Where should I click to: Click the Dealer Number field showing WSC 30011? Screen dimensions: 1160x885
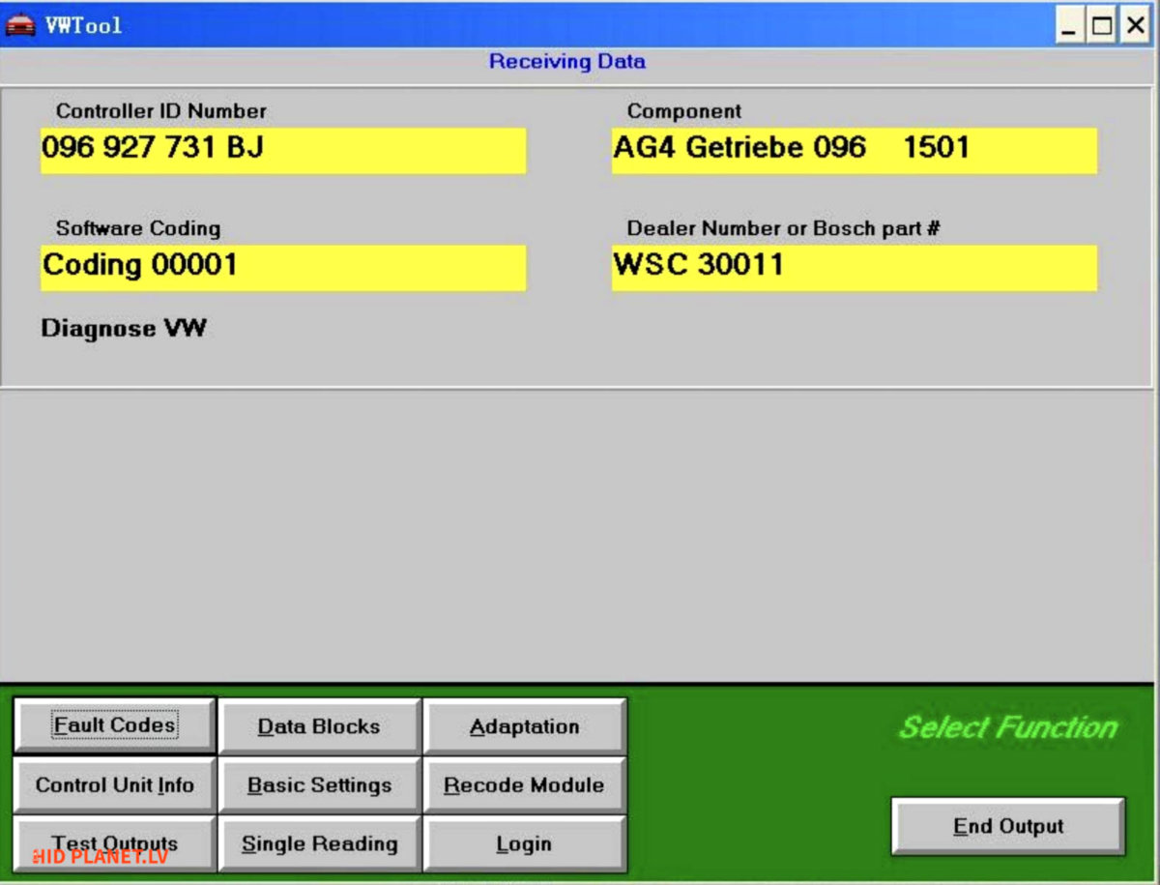[853, 268]
